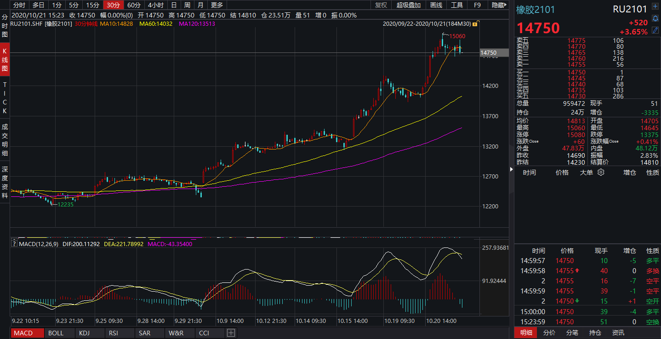This screenshot has width=661, height=339.
Task: Open 超级叠加 overlay tool
Action: tap(408, 5)
